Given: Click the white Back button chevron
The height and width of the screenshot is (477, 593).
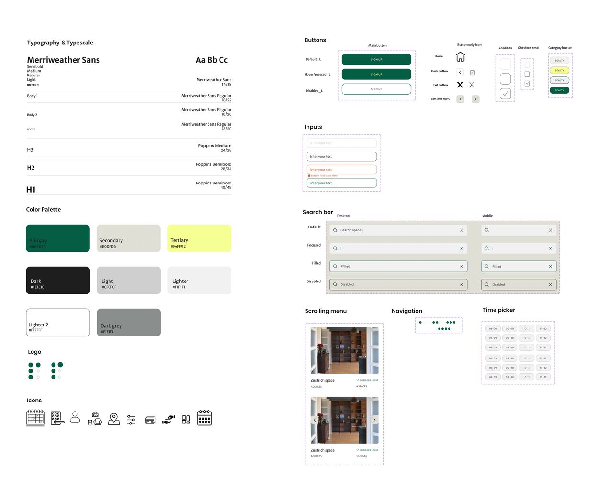Looking at the screenshot, I should (460, 72).
